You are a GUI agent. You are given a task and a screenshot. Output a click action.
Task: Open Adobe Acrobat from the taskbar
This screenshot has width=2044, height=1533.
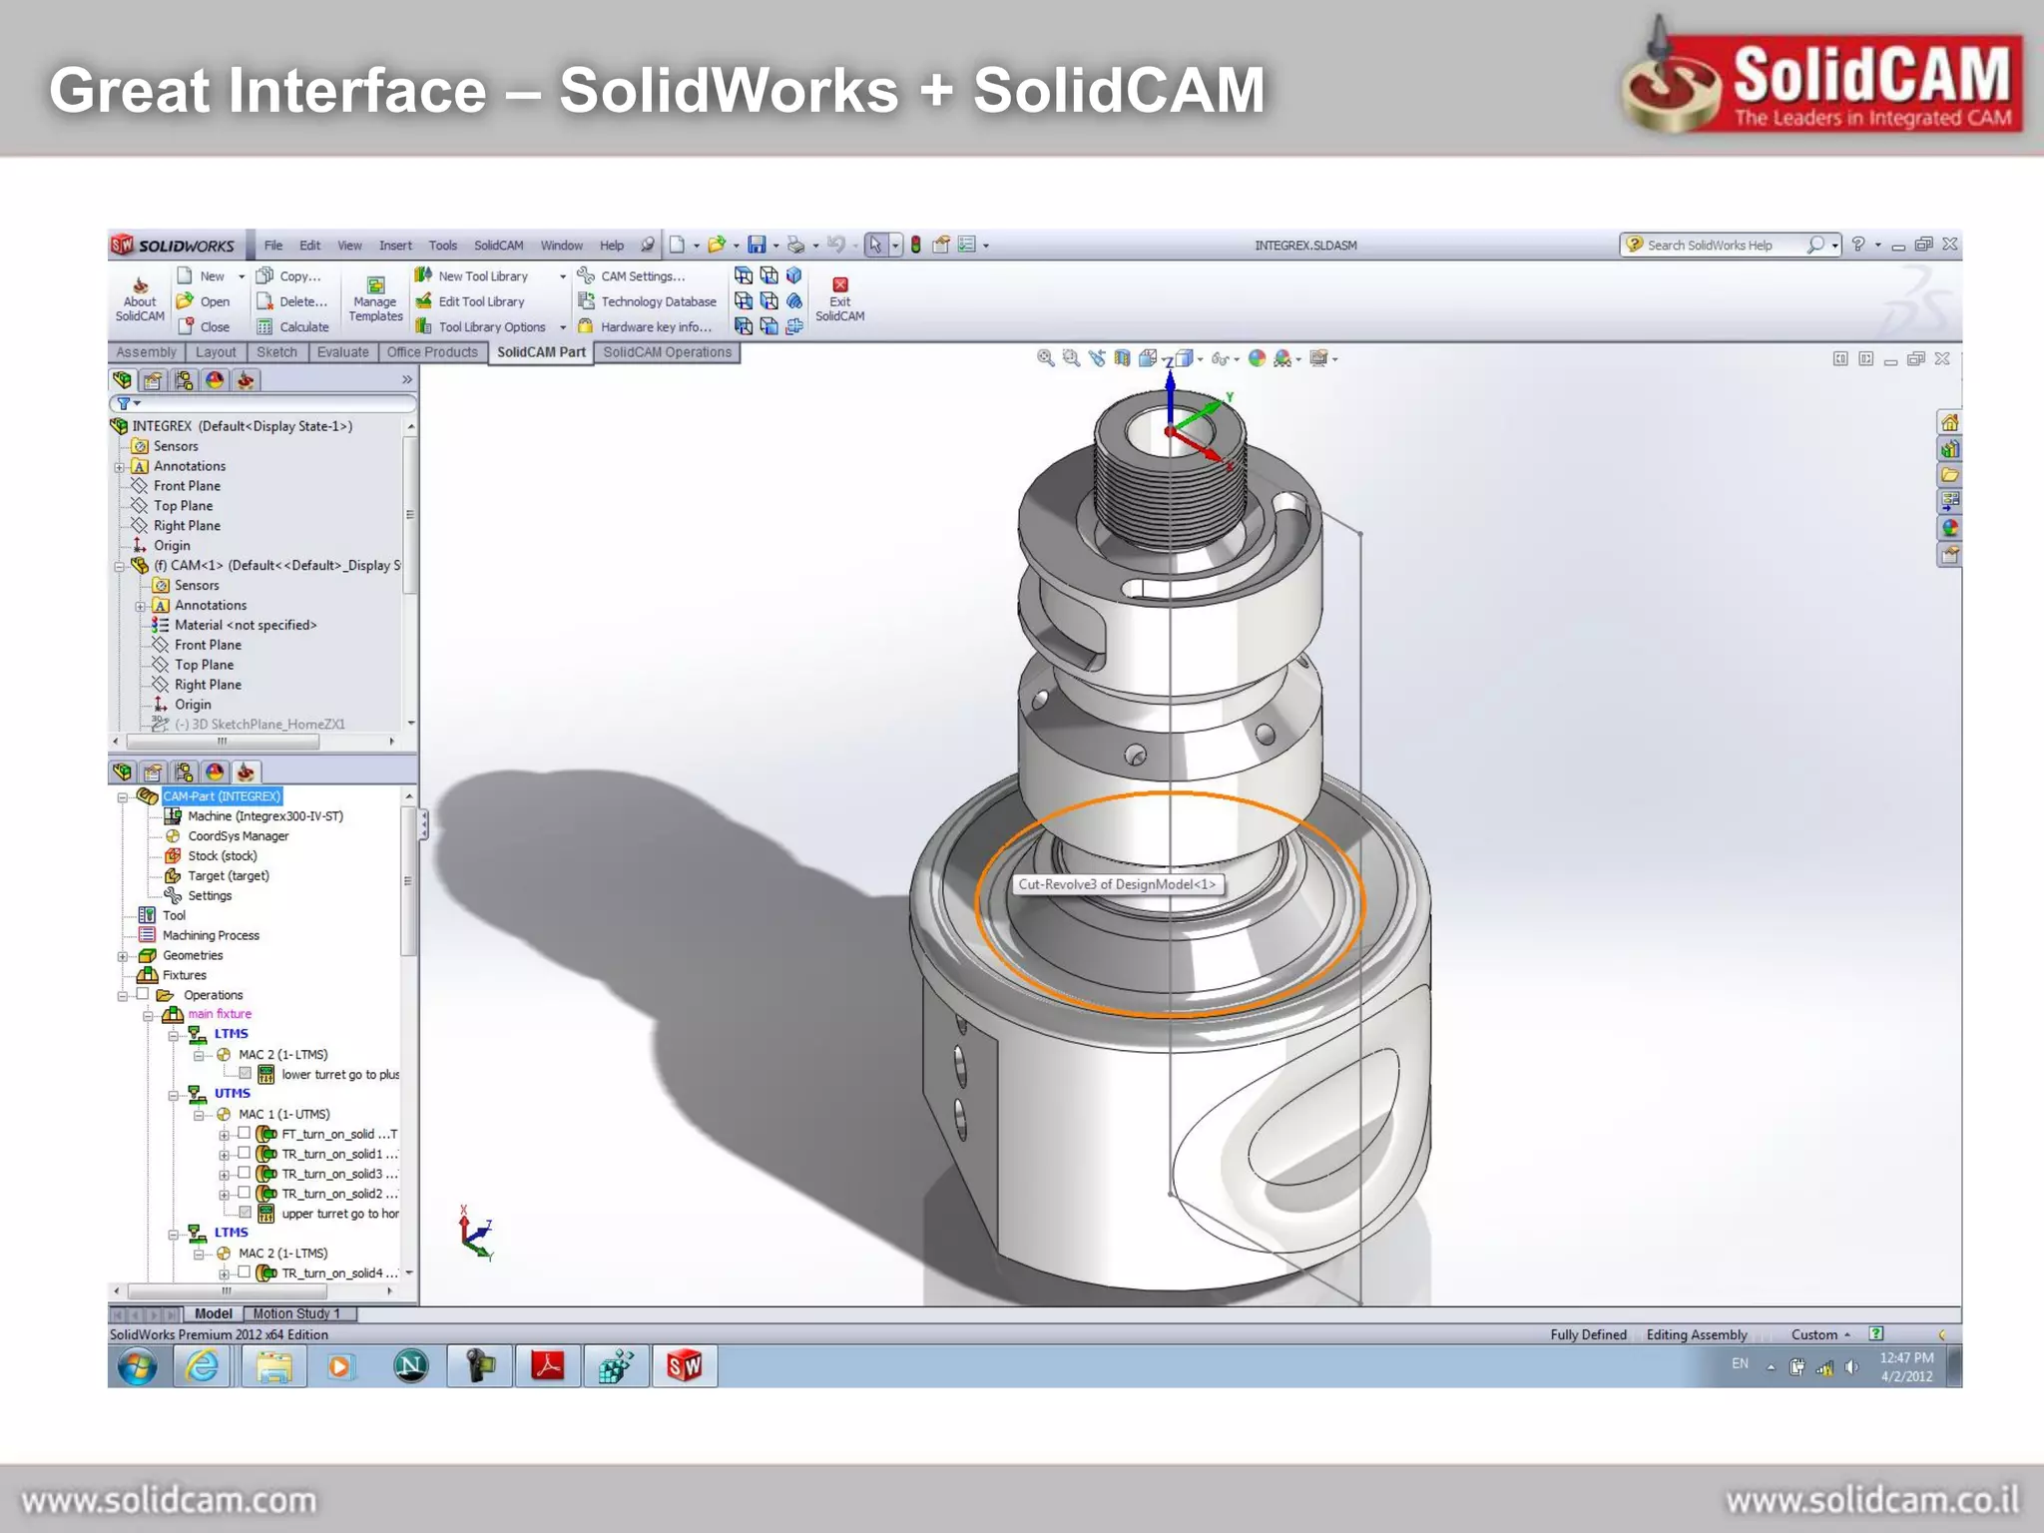547,1365
